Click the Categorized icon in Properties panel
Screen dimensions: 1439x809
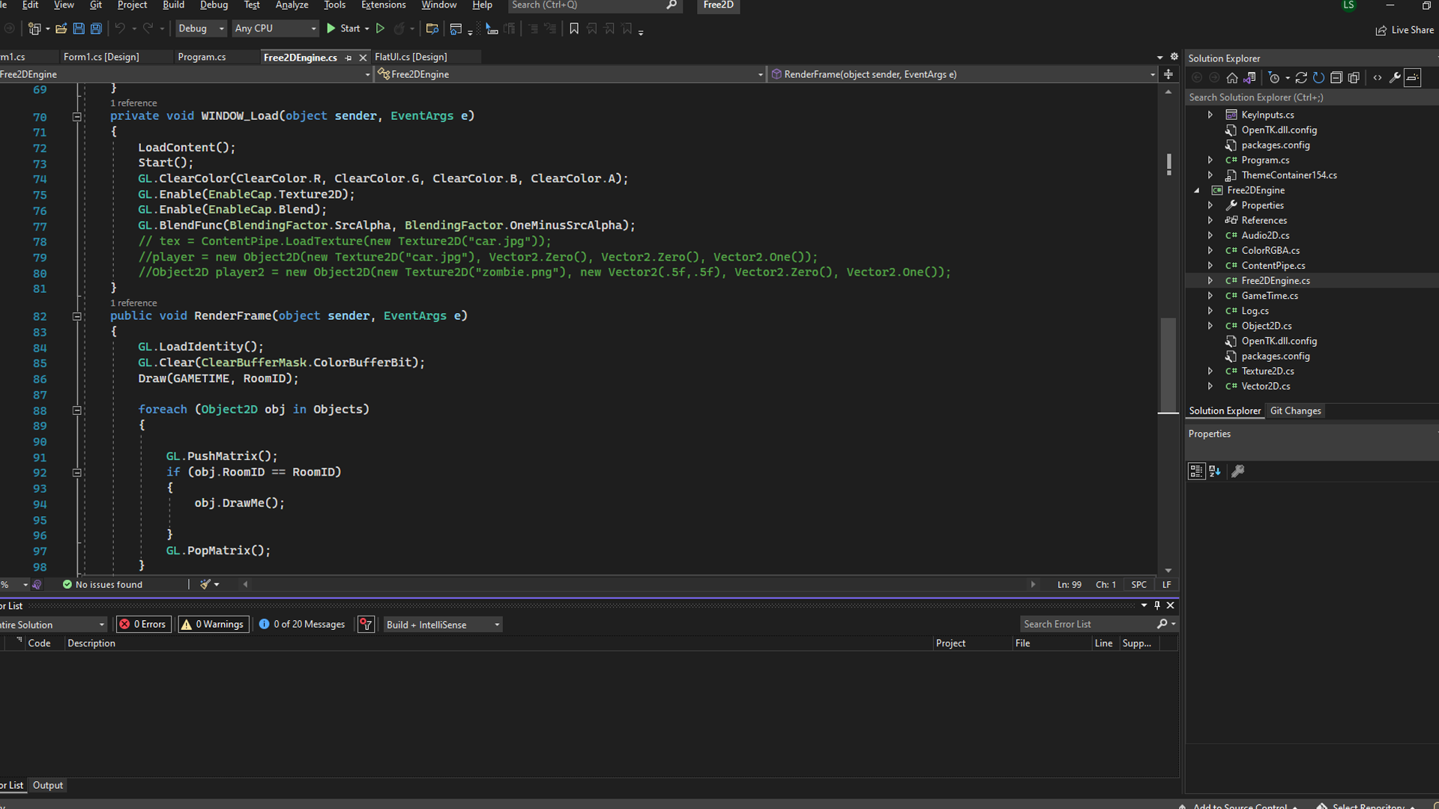[x=1196, y=471]
